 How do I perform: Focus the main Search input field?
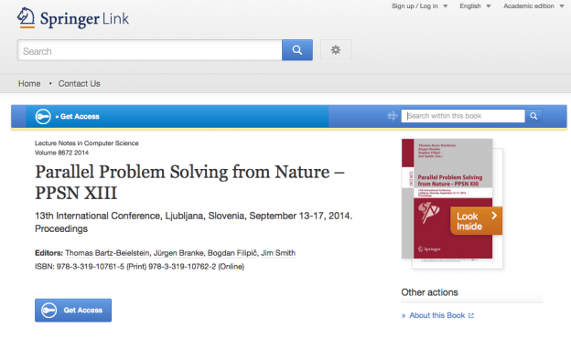tap(150, 50)
